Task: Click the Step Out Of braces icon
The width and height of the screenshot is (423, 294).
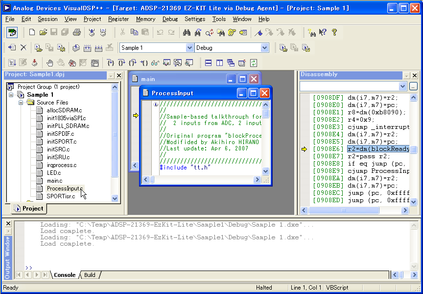Action: point(133,63)
